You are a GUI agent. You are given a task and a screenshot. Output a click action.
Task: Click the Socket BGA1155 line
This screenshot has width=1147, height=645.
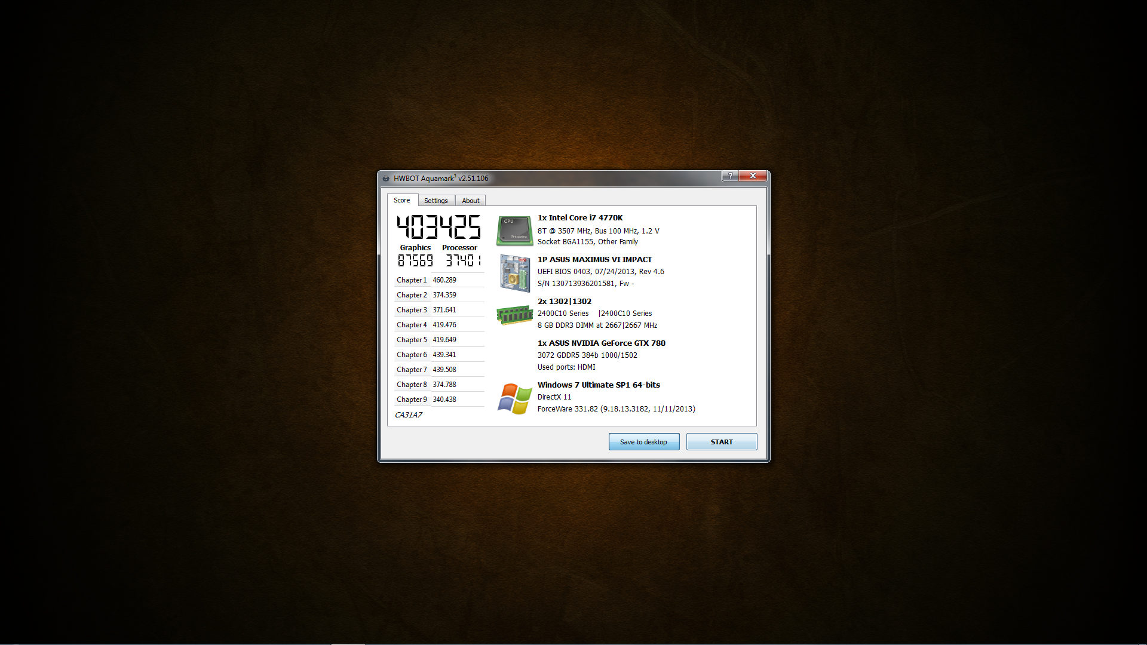tap(587, 242)
